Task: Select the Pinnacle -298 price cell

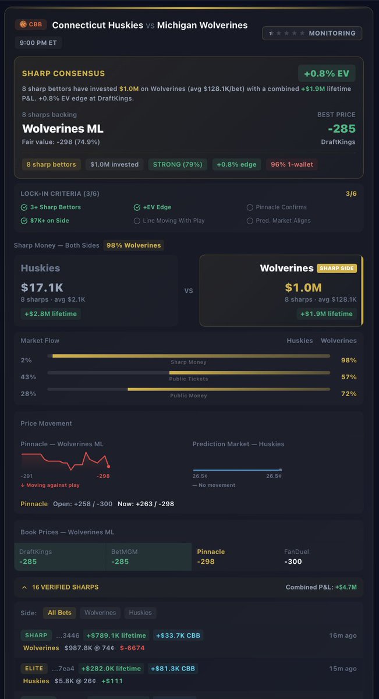Action: [235, 557]
